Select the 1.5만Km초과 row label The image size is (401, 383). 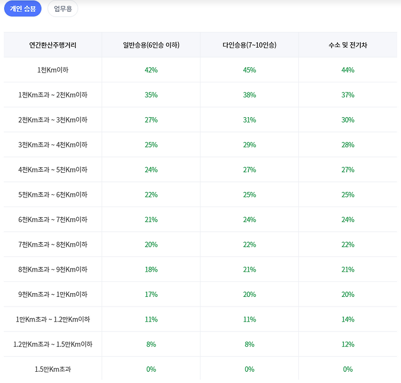(53, 369)
